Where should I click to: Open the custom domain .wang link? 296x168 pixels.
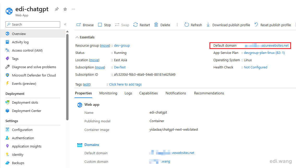159,162
